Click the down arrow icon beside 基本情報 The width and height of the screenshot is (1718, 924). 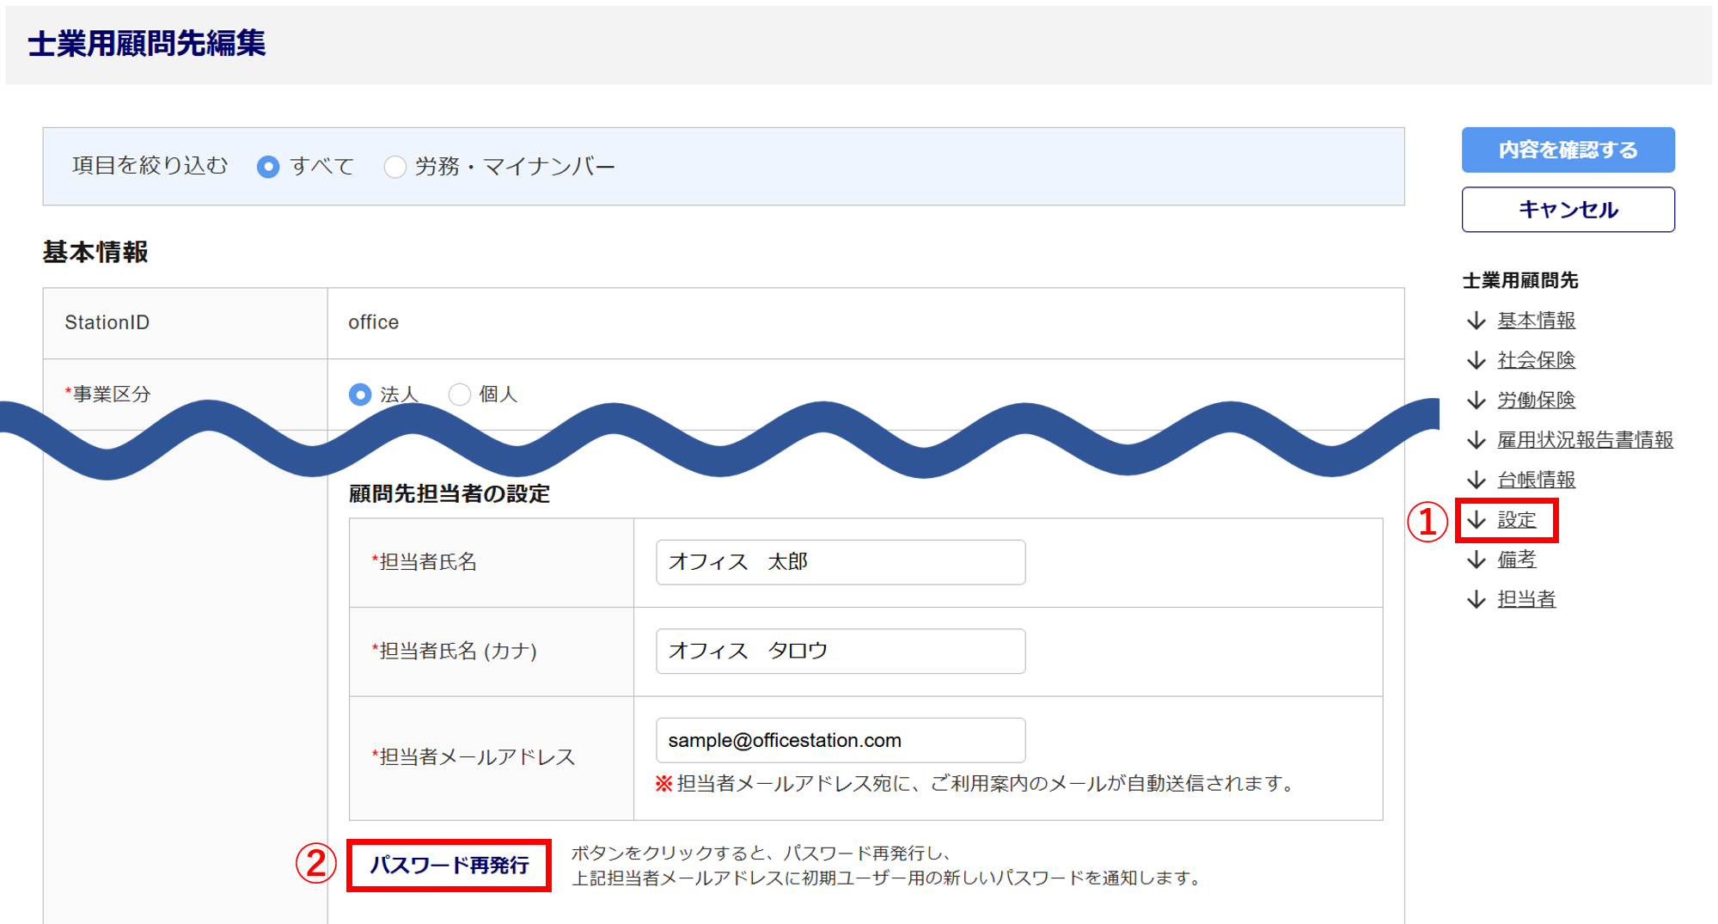tap(1476, 321)
